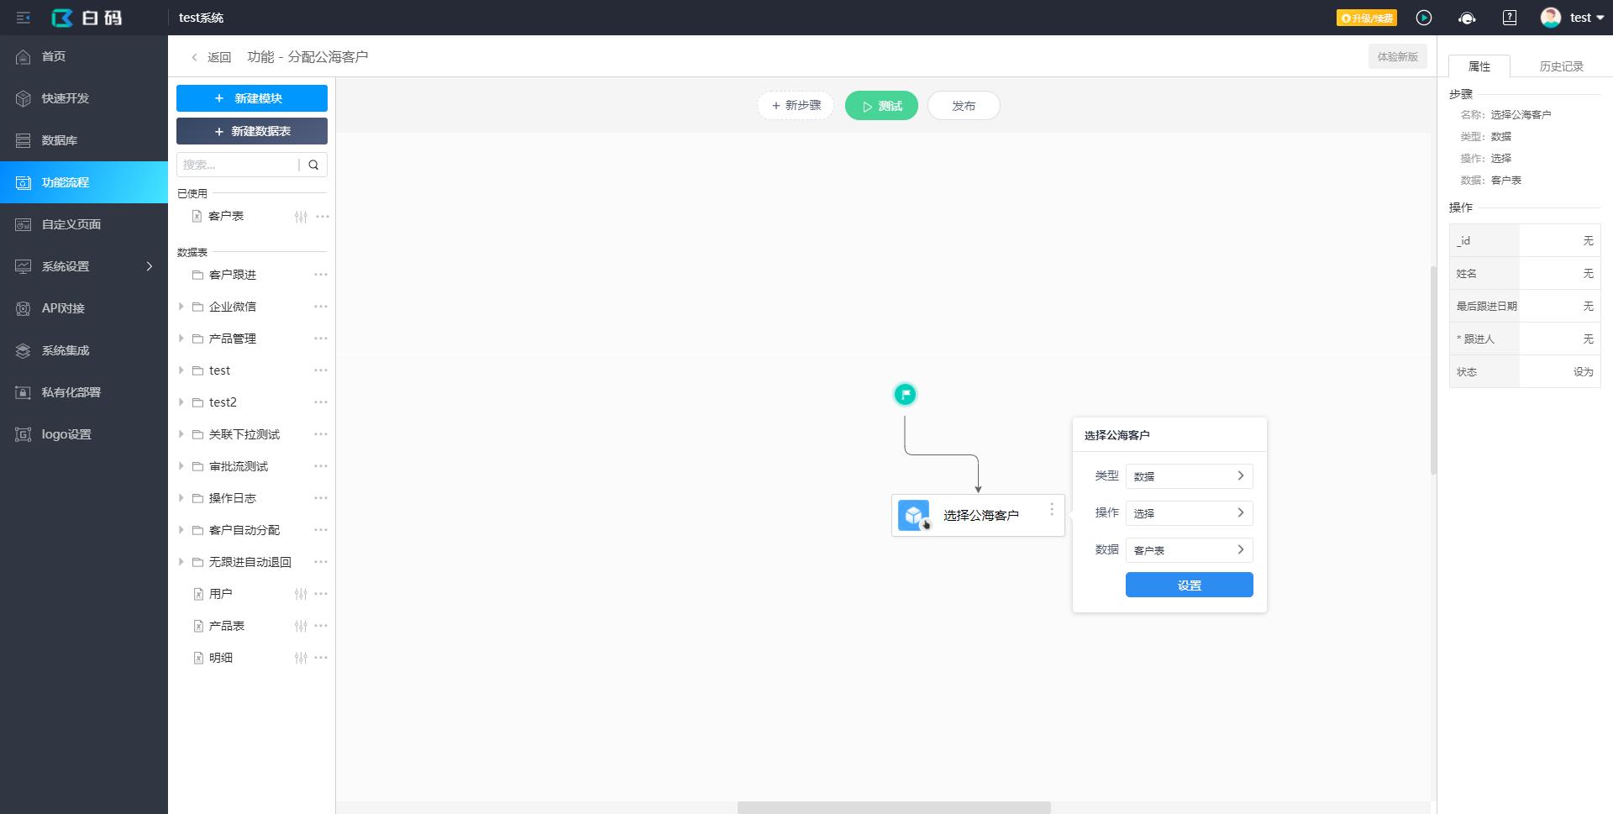
Task: Open 快速开发 in the sidebar
Action: pos(84,98)
